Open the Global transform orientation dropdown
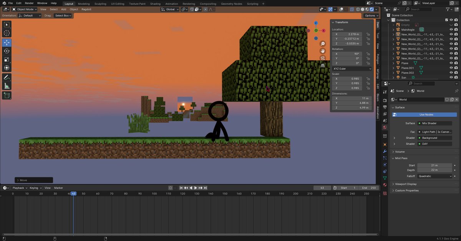 pyautogui.click(x=170, y=9)
